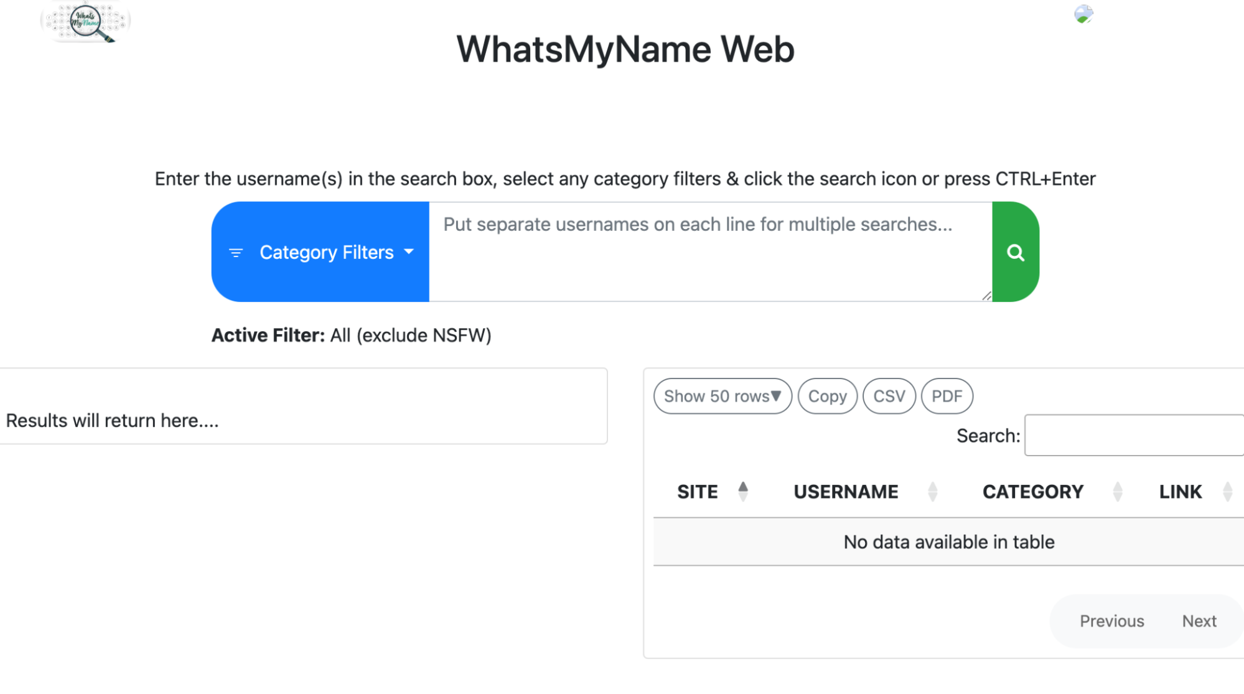
Task: Export the table to PDF
Action: 946,396
